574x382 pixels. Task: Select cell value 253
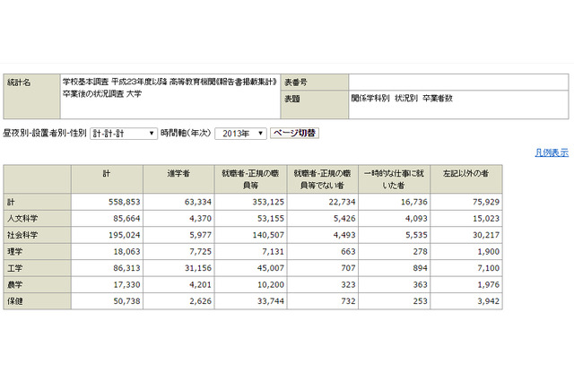point(420,301)
